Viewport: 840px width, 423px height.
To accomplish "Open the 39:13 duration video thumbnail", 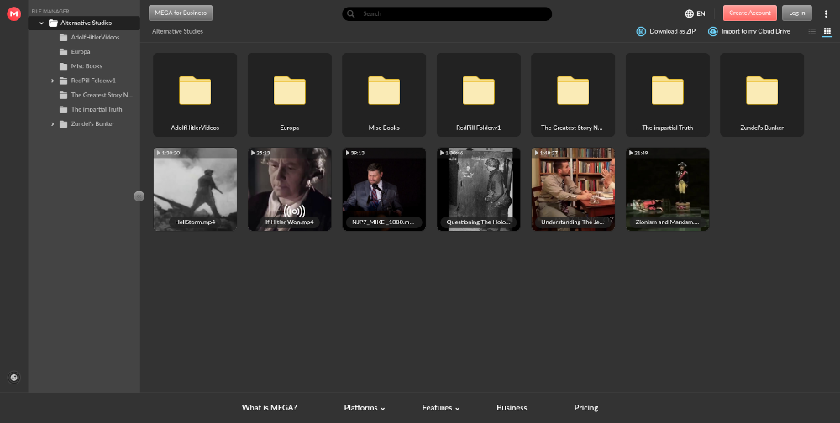I will pos(384,189).
